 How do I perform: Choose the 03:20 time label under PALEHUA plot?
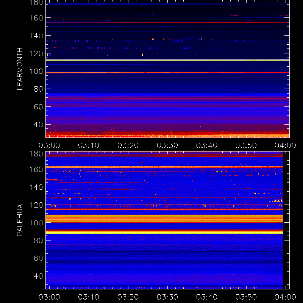point(128,297)
